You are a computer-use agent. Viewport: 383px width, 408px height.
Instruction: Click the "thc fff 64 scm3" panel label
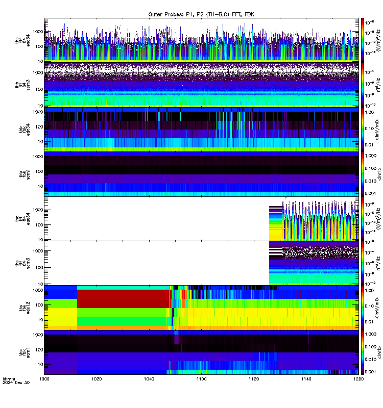pos(22,263)
